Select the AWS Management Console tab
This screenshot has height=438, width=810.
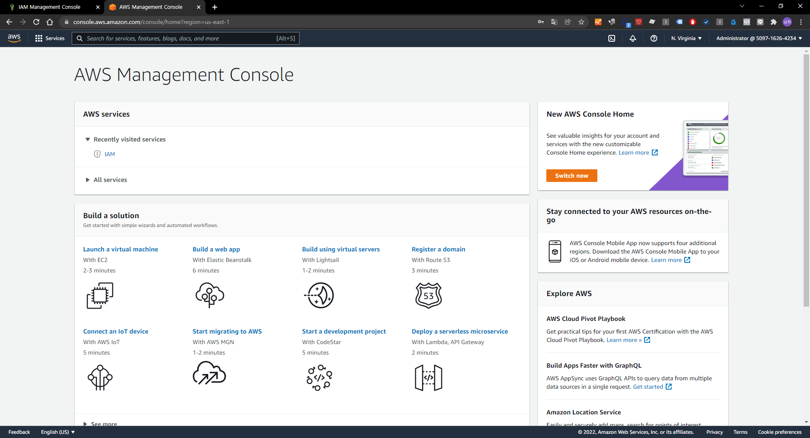click(151, 7)
